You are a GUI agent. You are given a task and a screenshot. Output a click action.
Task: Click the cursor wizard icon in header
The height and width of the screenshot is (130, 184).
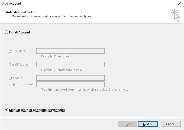click(x=175, y=15)
